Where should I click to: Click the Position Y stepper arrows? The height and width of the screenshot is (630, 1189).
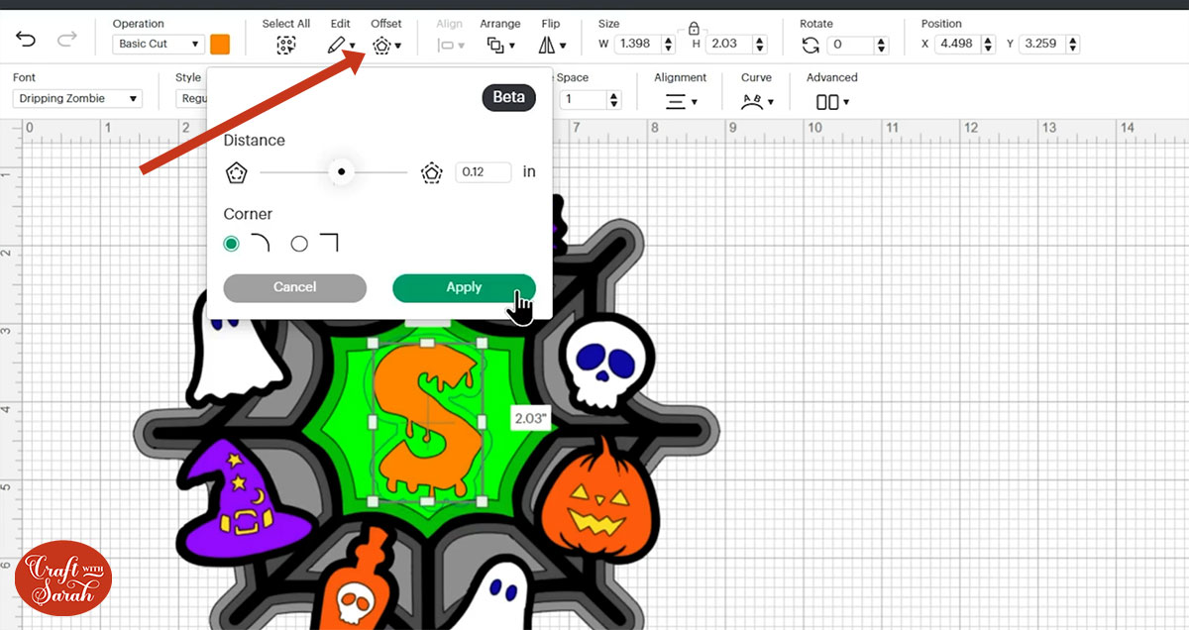[x=1074, y=44]
